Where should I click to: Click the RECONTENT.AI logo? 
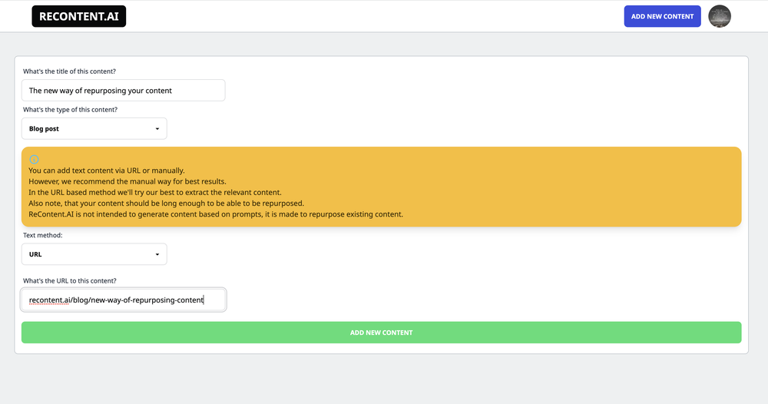tap(79, 16)
